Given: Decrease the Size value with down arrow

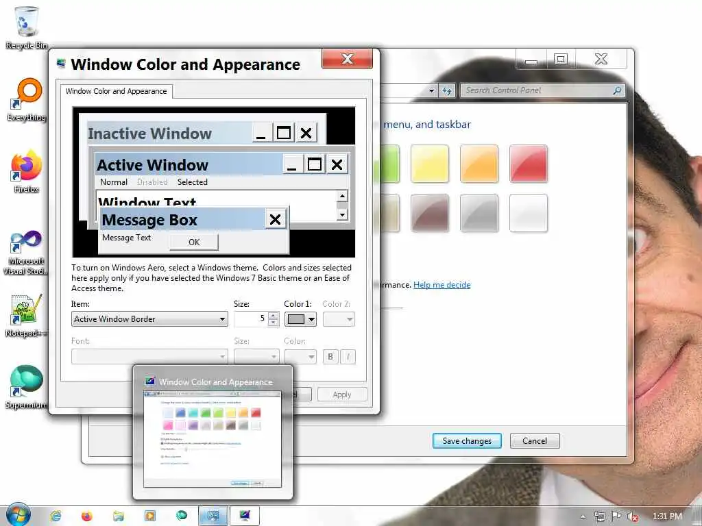Looking at the screenshot, I should pyautogui.click(x=273, y=323).
